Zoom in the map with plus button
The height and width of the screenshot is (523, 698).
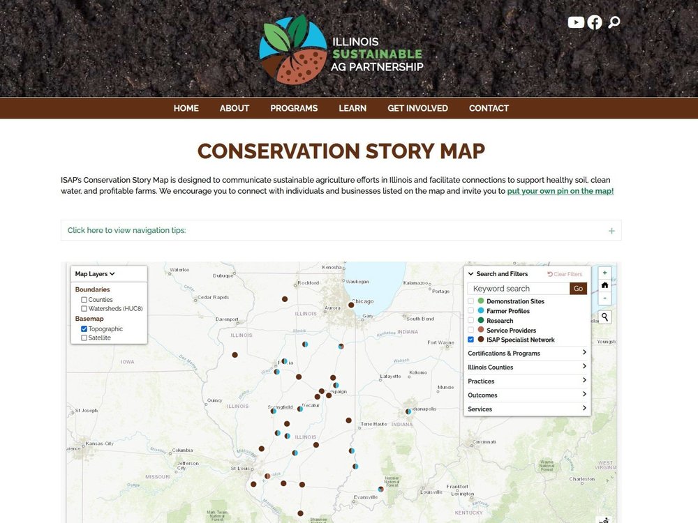(x=604, y=273)
